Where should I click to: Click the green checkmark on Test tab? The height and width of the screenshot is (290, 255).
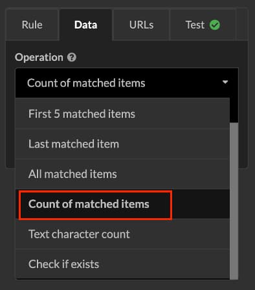pyautogui.click(x=215, y=25)
